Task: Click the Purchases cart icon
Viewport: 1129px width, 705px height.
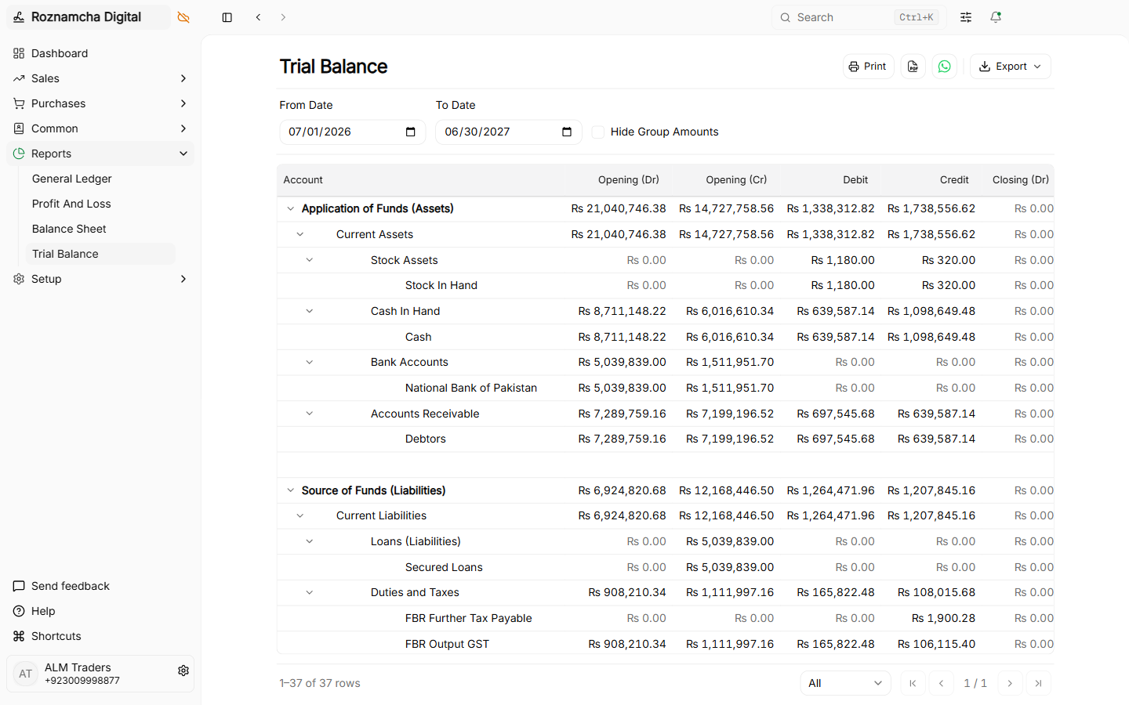Action: tap(19, 103)
